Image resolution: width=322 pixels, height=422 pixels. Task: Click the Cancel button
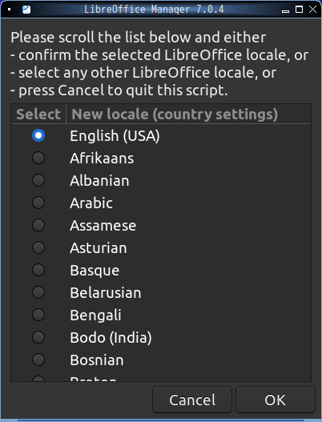click(x=192, y=400)
